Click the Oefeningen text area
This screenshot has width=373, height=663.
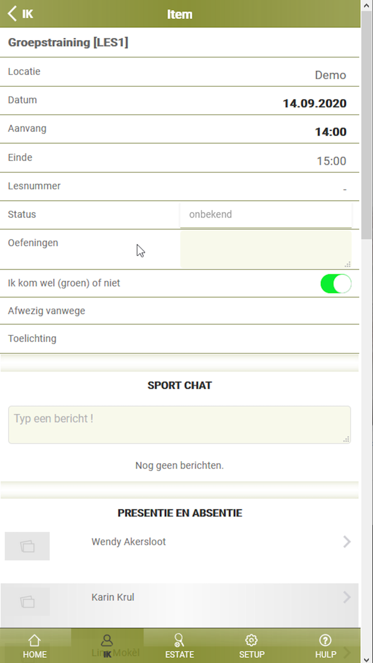265,249
